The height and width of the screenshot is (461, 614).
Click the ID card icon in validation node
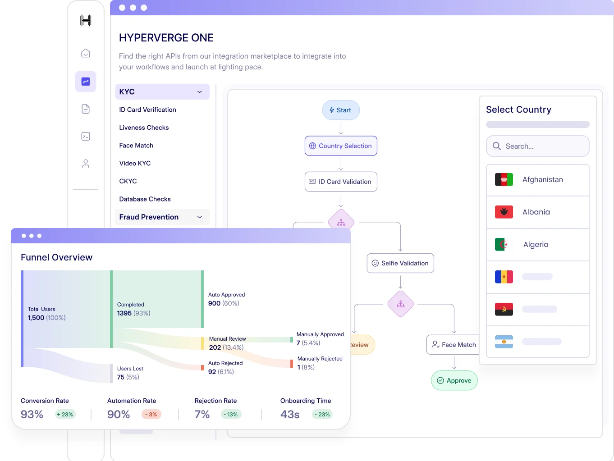tap(312, 182)
